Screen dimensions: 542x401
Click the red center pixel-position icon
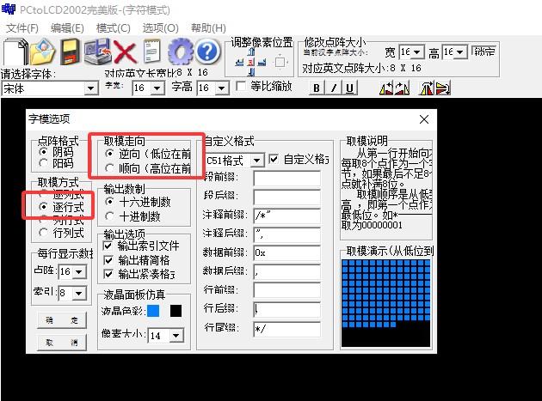251,63
